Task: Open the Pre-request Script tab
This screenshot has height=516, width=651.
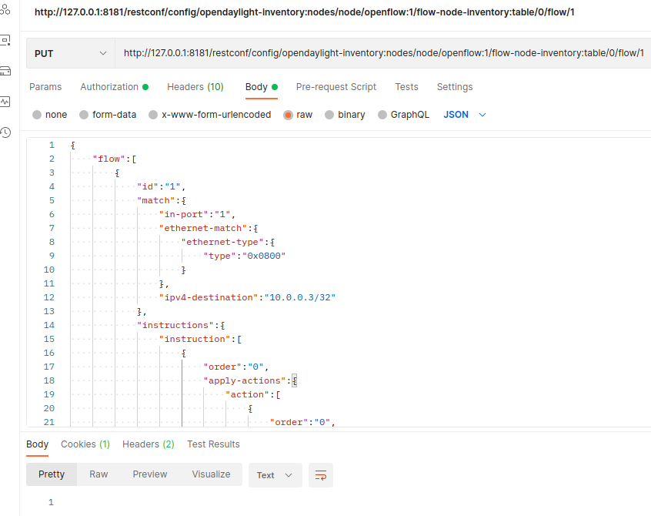Action: pos(336,87)
